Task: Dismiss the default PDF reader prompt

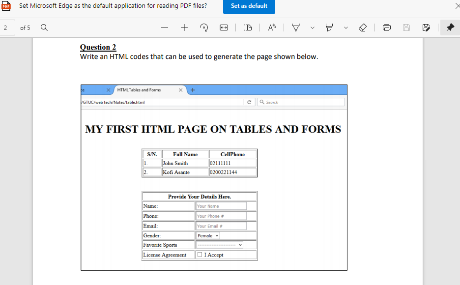Action: click(x=457, y=6)
